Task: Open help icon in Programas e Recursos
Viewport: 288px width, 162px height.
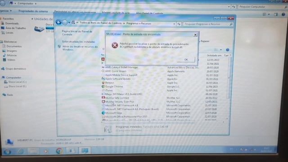Action: point(228,50)
